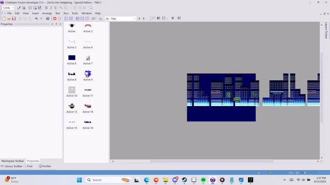330x185 pixels.
Task: Toggle the Properties panel pin
Action: tap(56, 24)
